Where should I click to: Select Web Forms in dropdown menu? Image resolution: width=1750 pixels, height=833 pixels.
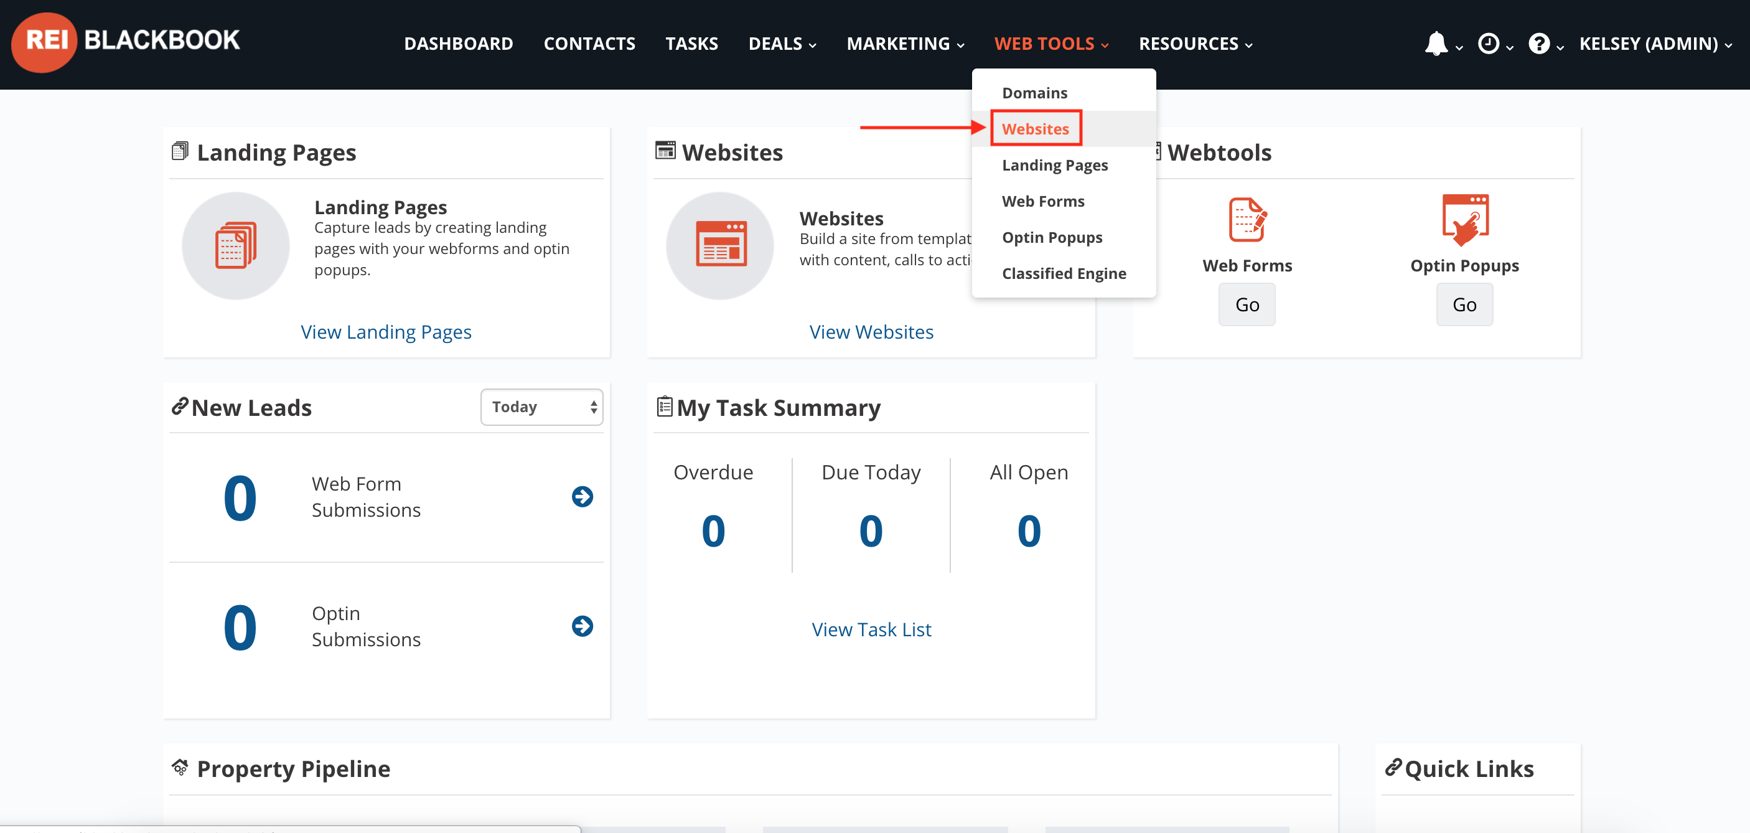1064,201
